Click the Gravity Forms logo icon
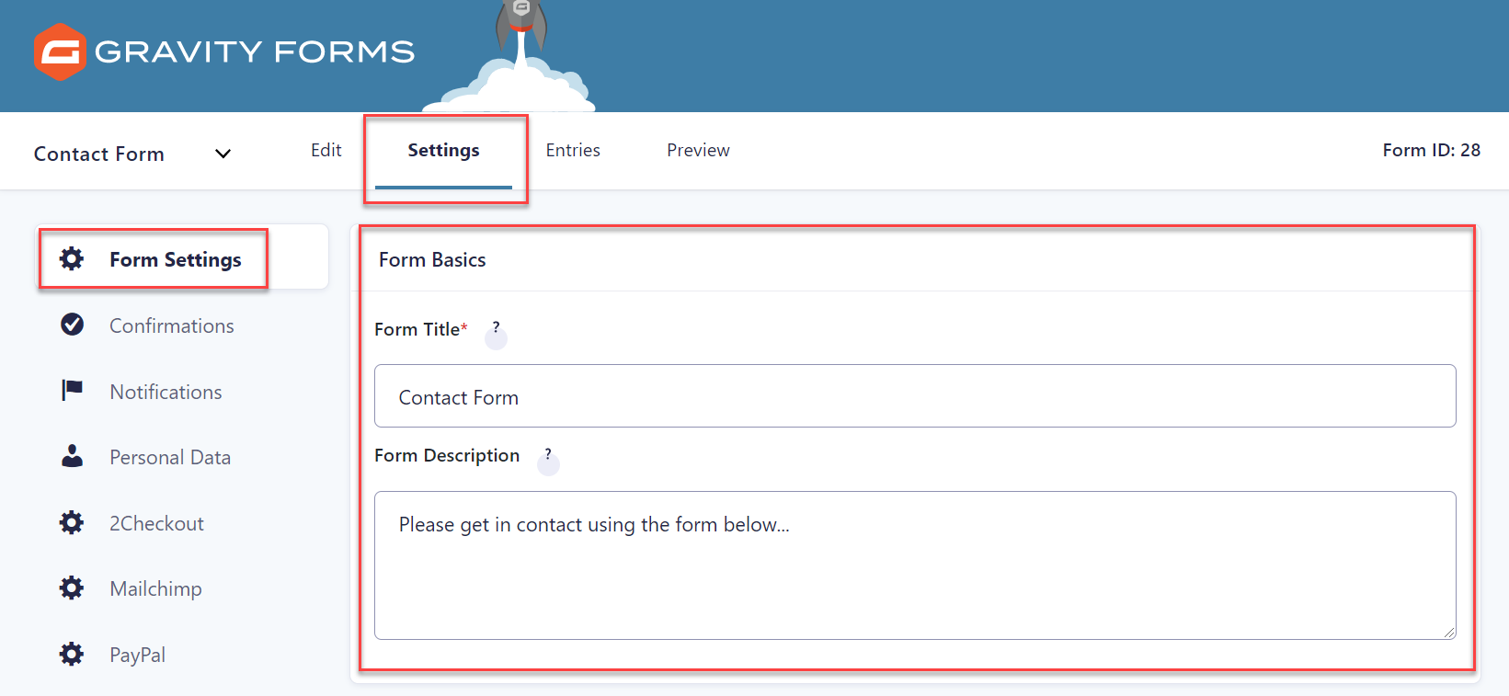Viewport: 1509px width, 696px height. click(60, 51)
